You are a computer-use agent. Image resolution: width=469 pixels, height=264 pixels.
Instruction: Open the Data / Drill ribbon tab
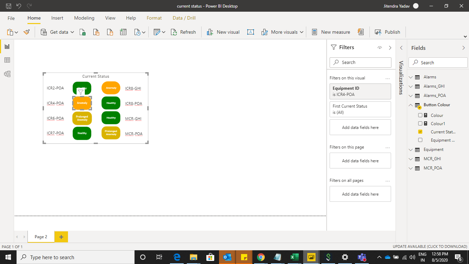[184, 18]
